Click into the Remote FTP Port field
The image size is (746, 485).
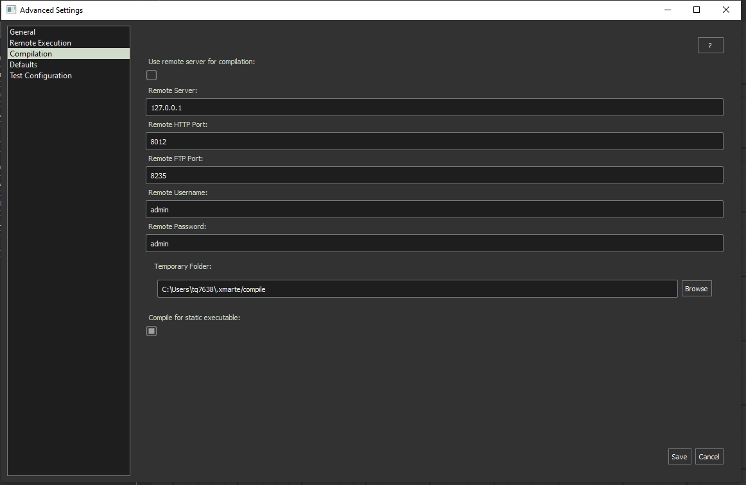click(x=435, y=176)
